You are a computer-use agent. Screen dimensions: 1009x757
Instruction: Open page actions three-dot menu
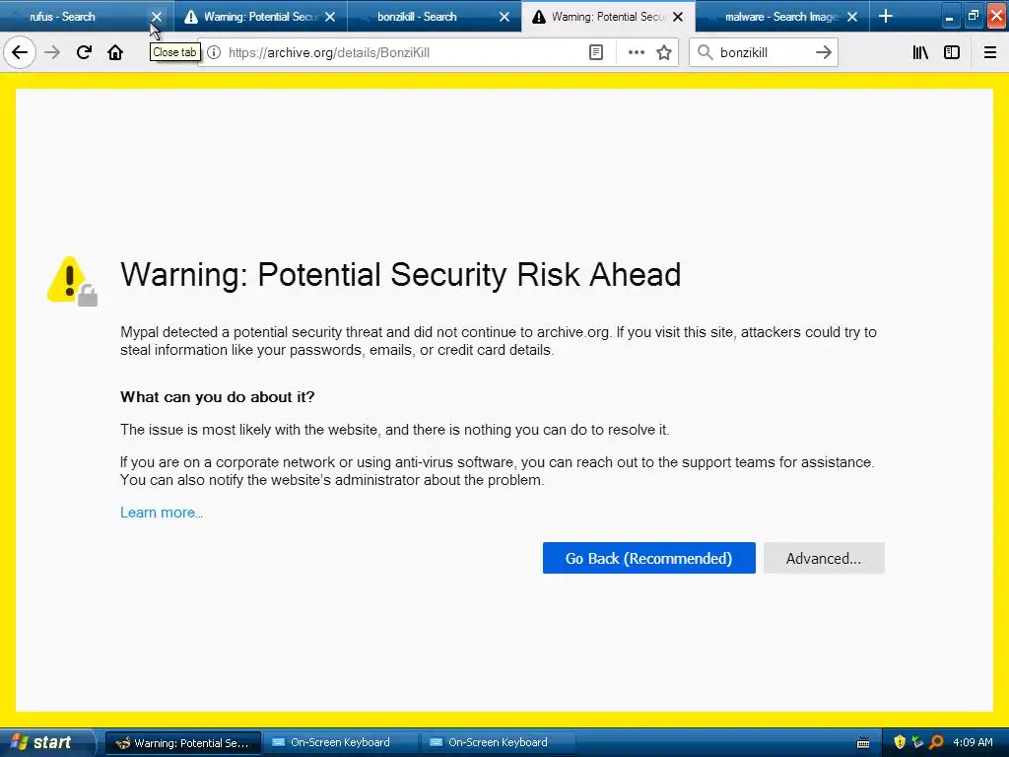click(x=636, y=53)
